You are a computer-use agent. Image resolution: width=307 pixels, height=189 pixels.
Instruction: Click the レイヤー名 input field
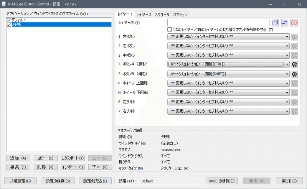click(218, 23)
